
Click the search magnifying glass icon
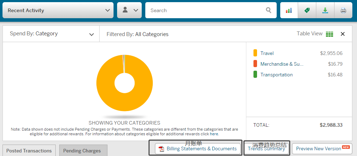pyautogui.click(x=268, y=10)
